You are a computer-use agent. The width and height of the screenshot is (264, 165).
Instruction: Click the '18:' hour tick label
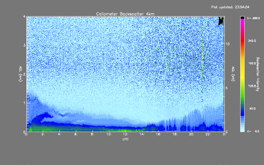(175, 134)
